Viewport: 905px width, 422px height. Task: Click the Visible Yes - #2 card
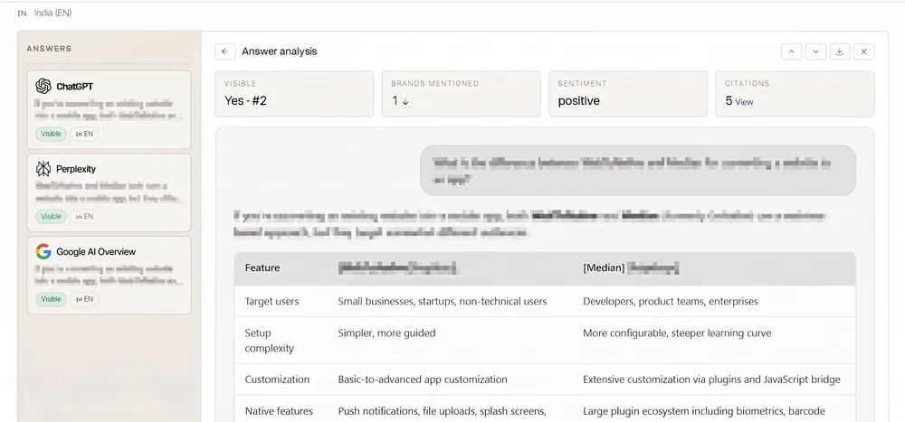coord(294,94)
